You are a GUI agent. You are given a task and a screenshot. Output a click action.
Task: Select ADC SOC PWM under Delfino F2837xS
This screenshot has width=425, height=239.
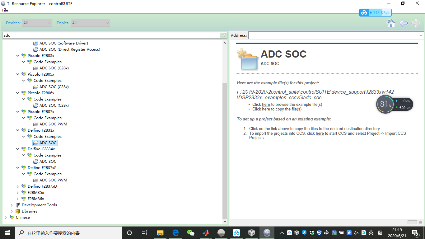point(53,180)
